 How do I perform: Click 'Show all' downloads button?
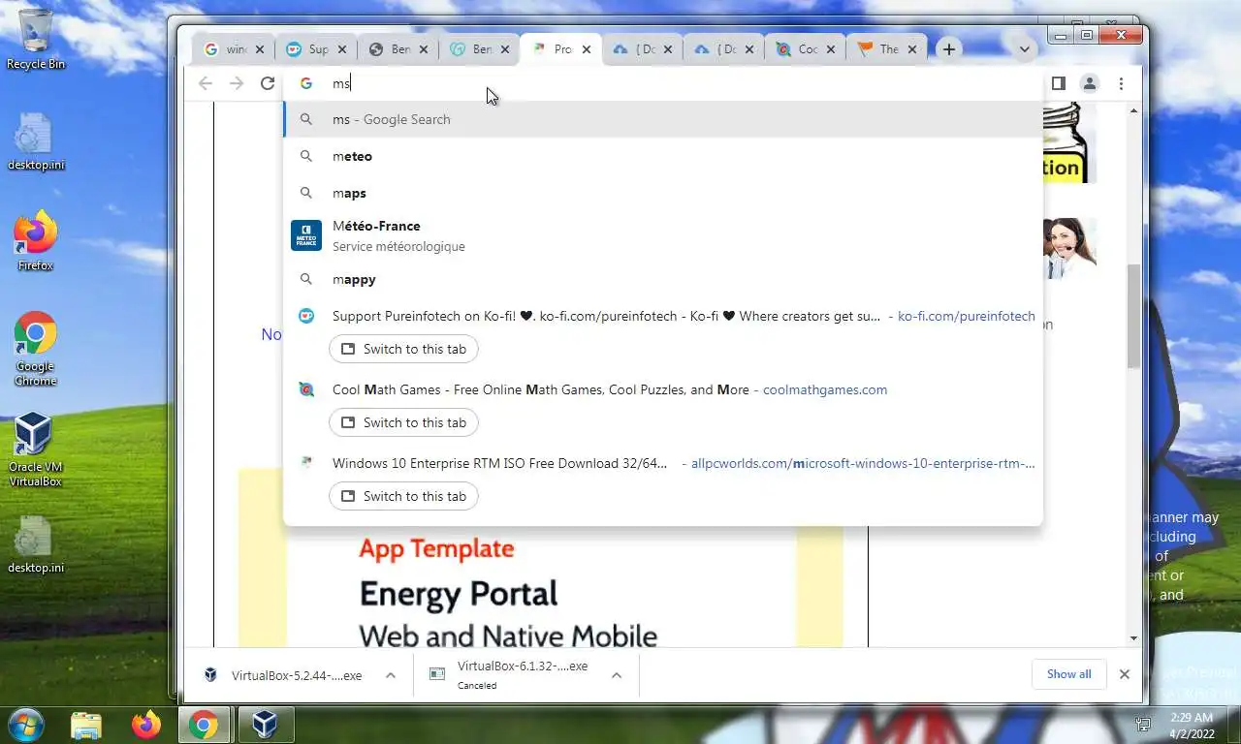(1068, 674)
